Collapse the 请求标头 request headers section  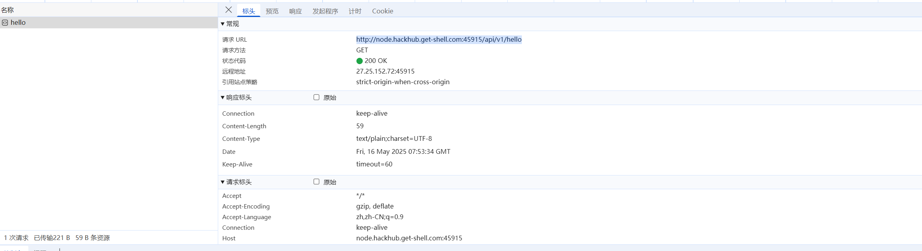tap(223, 182)
